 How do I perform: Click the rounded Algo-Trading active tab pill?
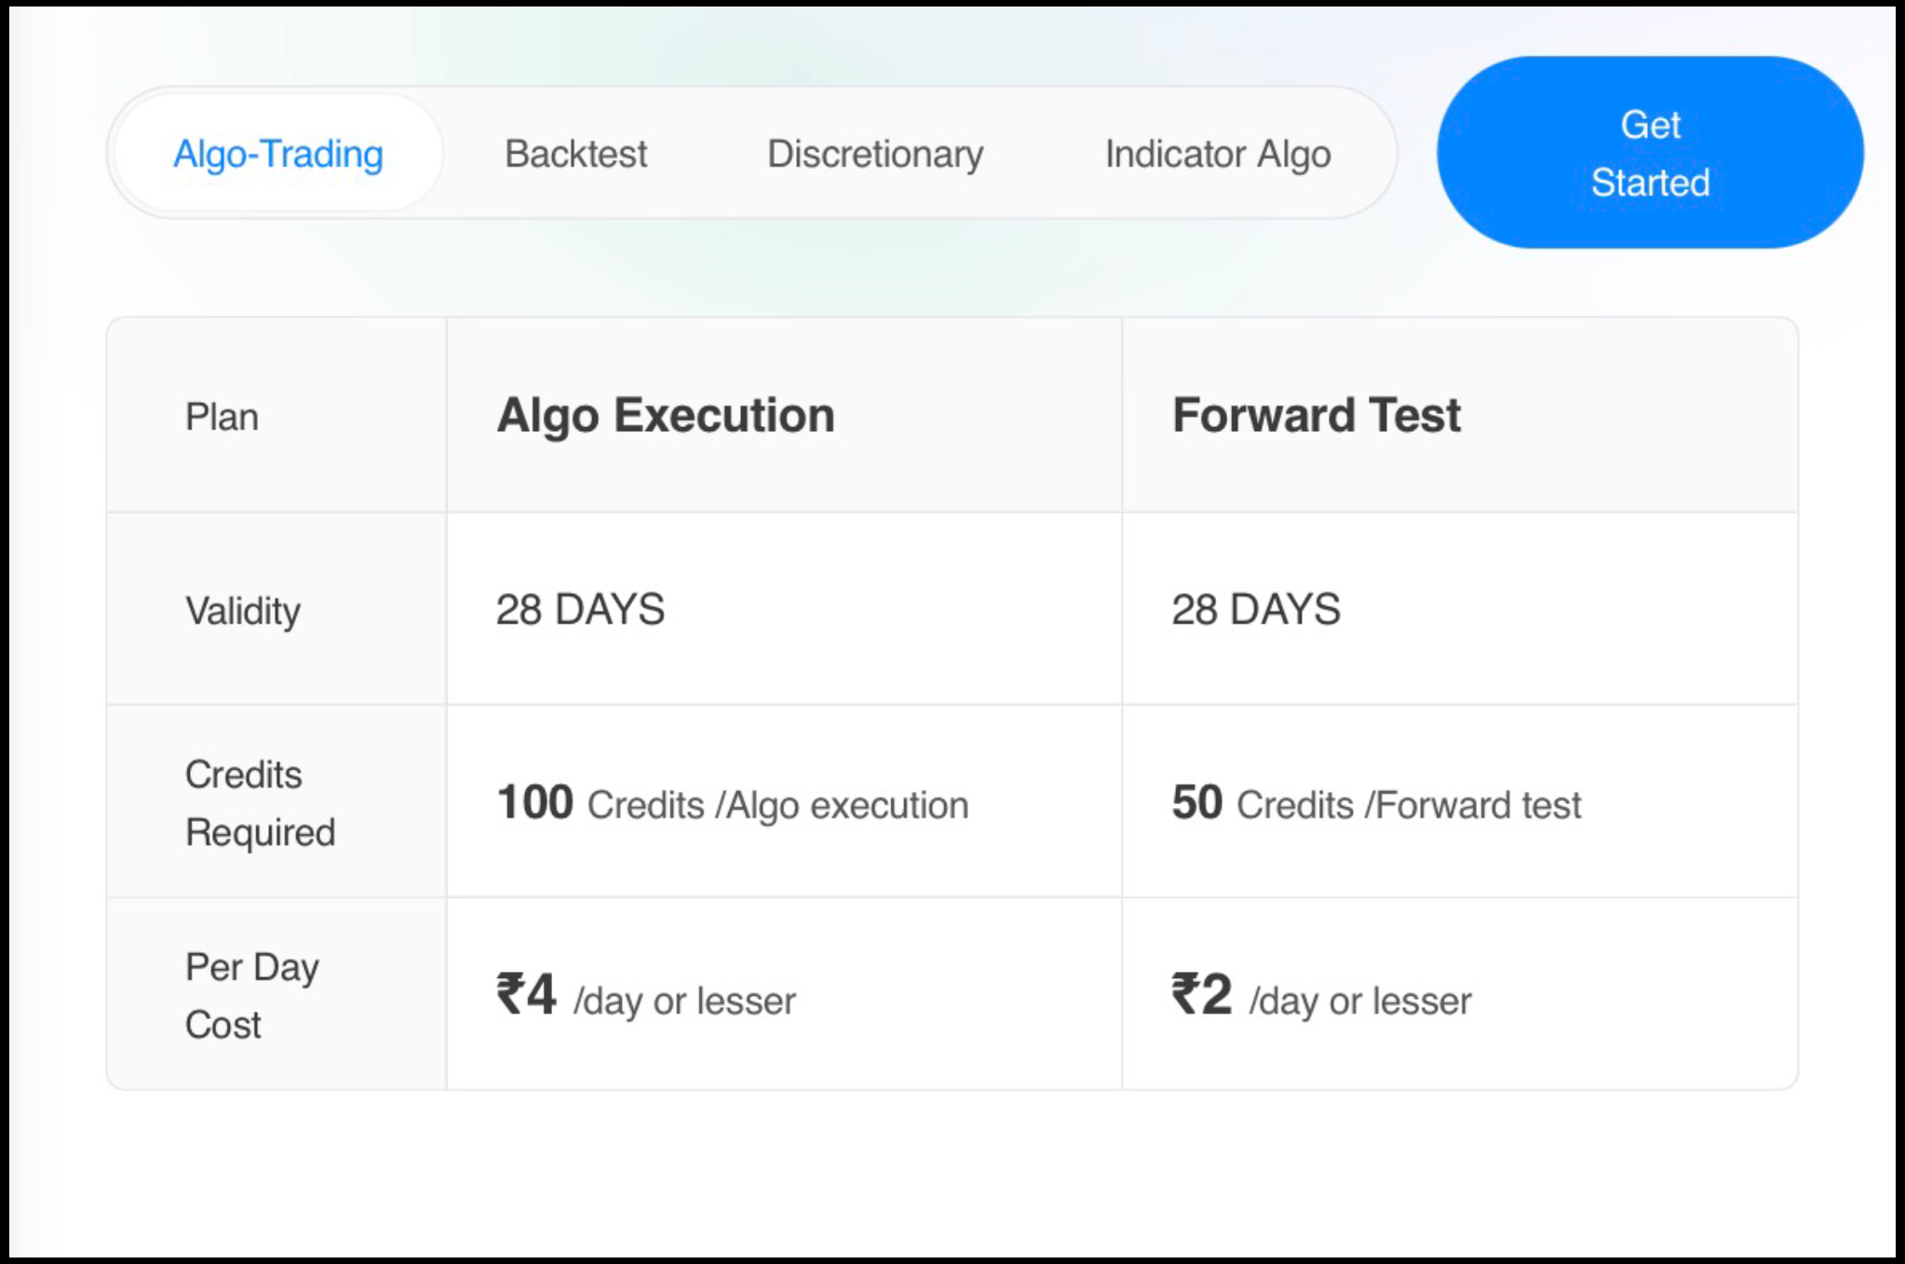[276, 154]
